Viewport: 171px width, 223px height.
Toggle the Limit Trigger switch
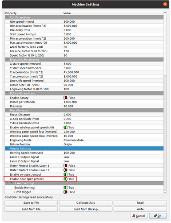65,192
